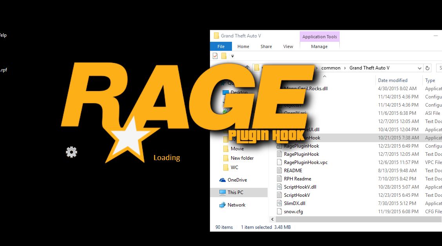The image size is (442, 246).
Task: Click the blank file icon of RagePluginHook.vpc
Action: [279, 162]
